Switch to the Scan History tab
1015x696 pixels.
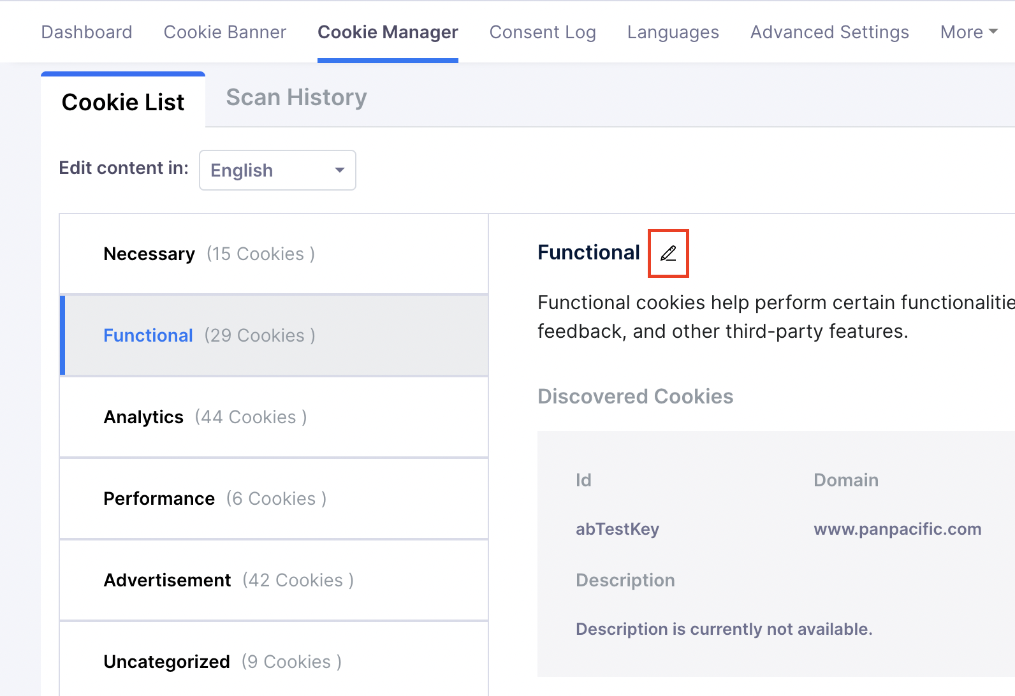296,98
